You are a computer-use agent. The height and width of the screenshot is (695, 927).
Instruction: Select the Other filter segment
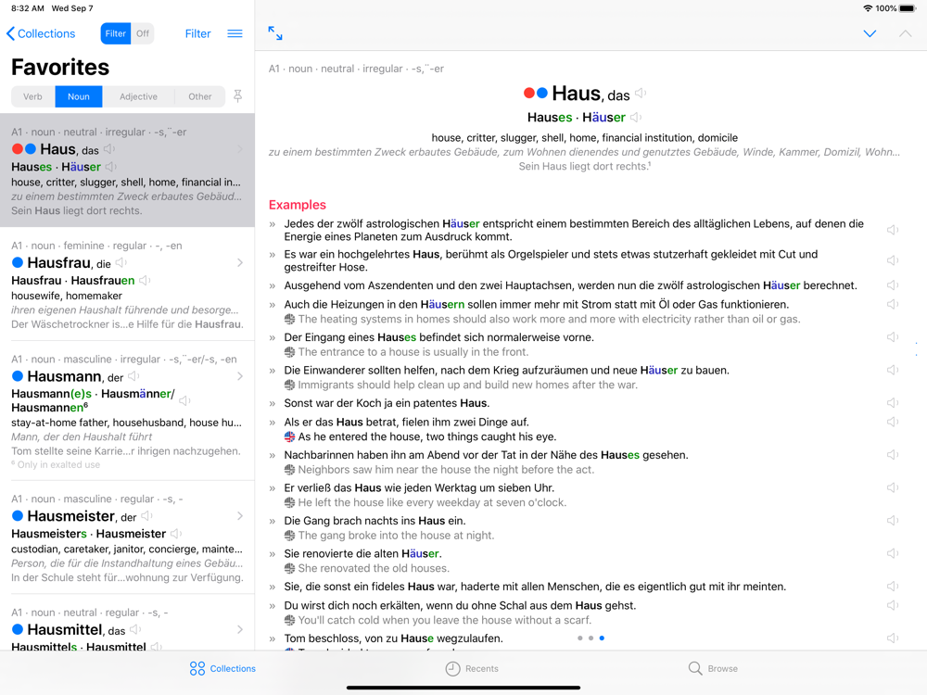click(x=200, y=96)
